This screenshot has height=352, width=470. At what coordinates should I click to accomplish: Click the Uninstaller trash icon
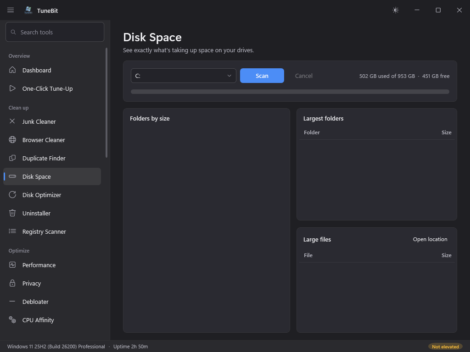pyautogui.click(x=12, y=213)
